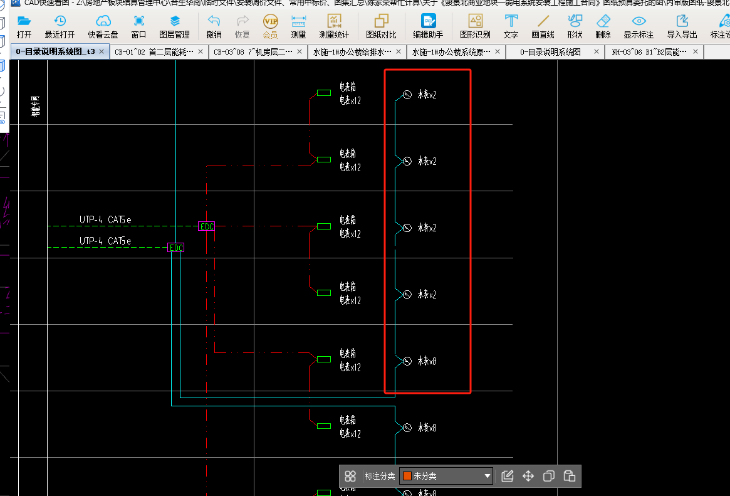This screenshot has width=730, height=496.
Task: Click the edit annotation pencil icon
Action: coord(508,476)
